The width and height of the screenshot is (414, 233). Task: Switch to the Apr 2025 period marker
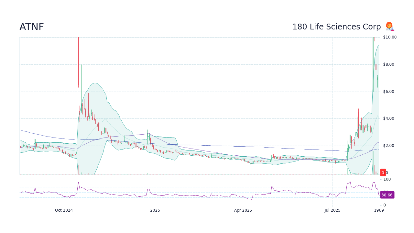point(243,210)
